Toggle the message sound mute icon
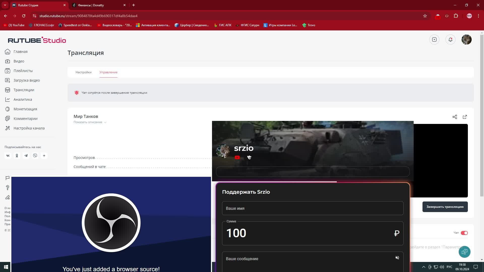Image resolution: width=484 pixels, height=272 pixels. [397, 258]
